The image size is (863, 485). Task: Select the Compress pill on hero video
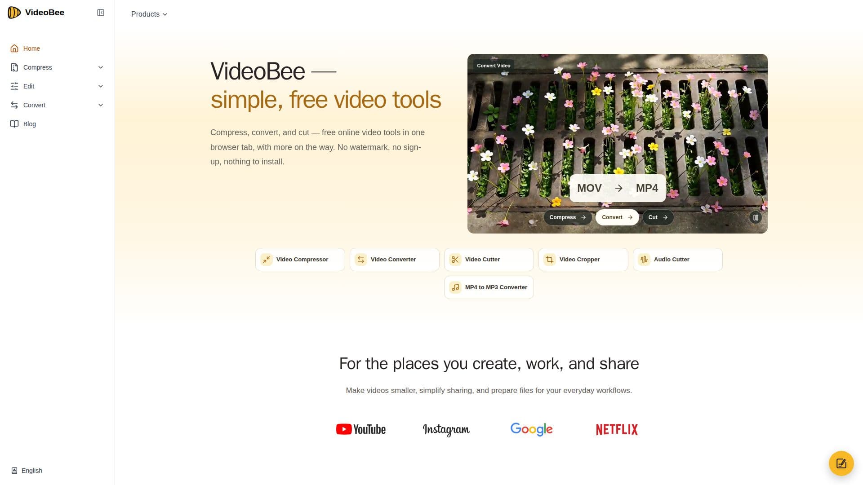pyautogui.click(x=568, y=217)
